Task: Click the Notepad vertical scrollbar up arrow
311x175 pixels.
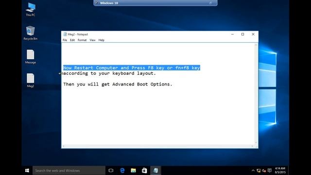Action: coord(256,45)
